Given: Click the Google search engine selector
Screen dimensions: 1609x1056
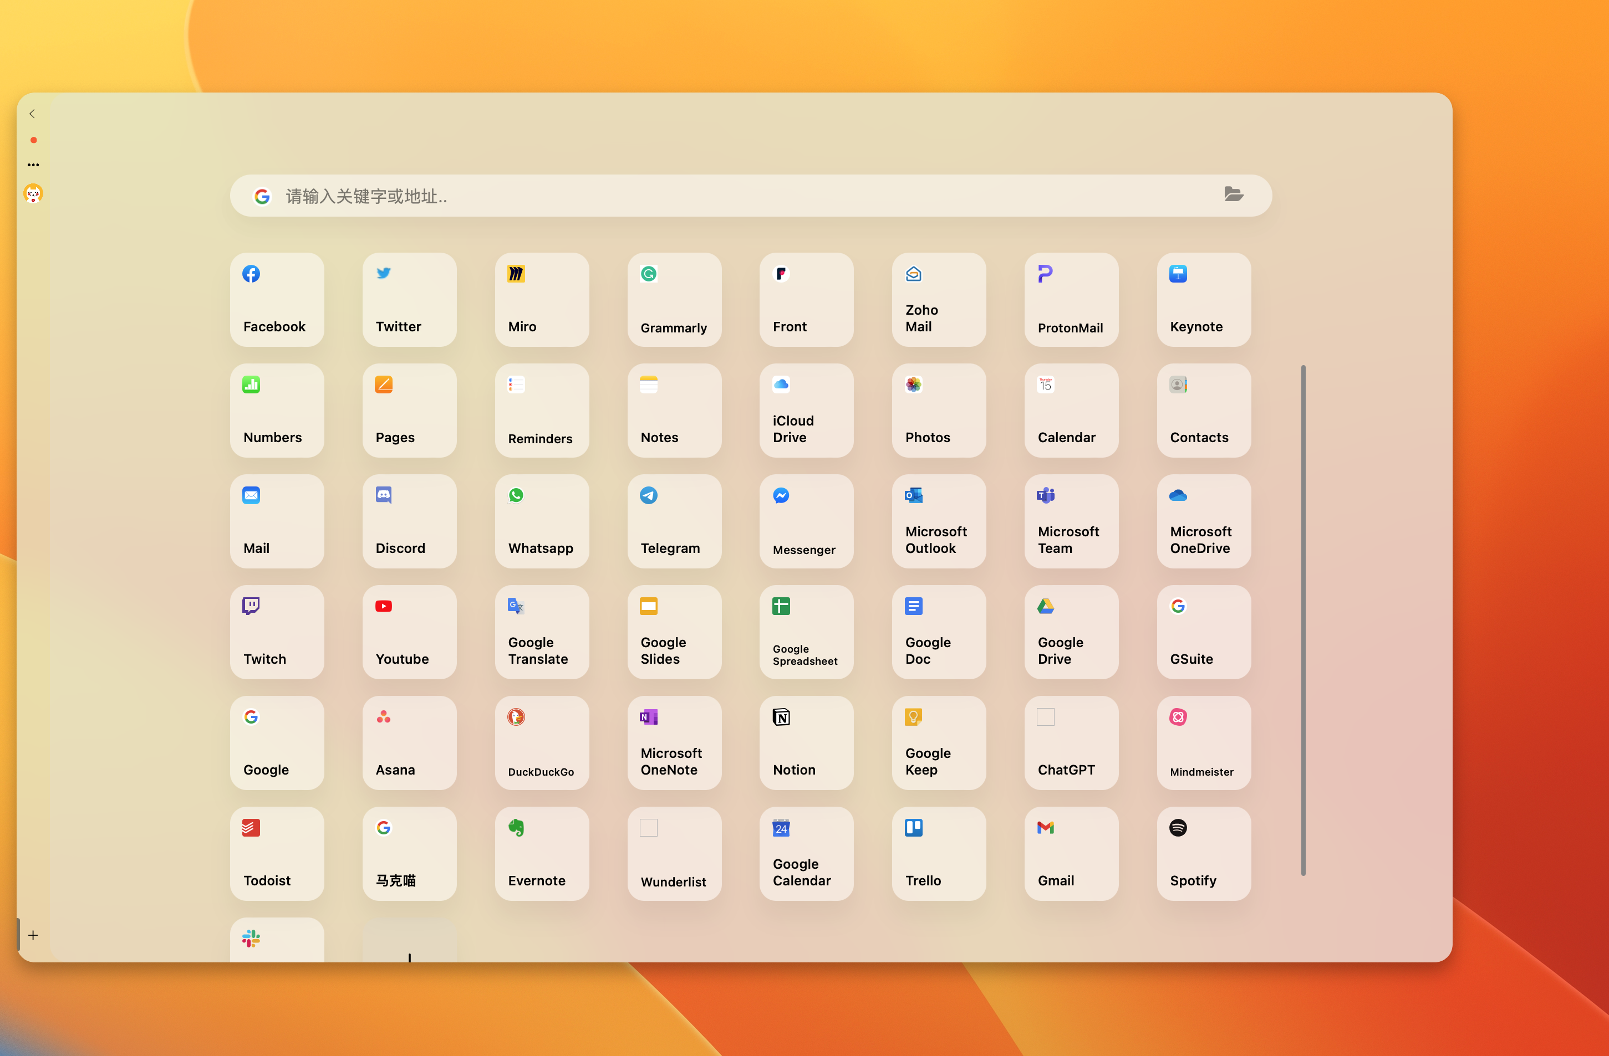Looking at the screenshot, I should [262, 196].
